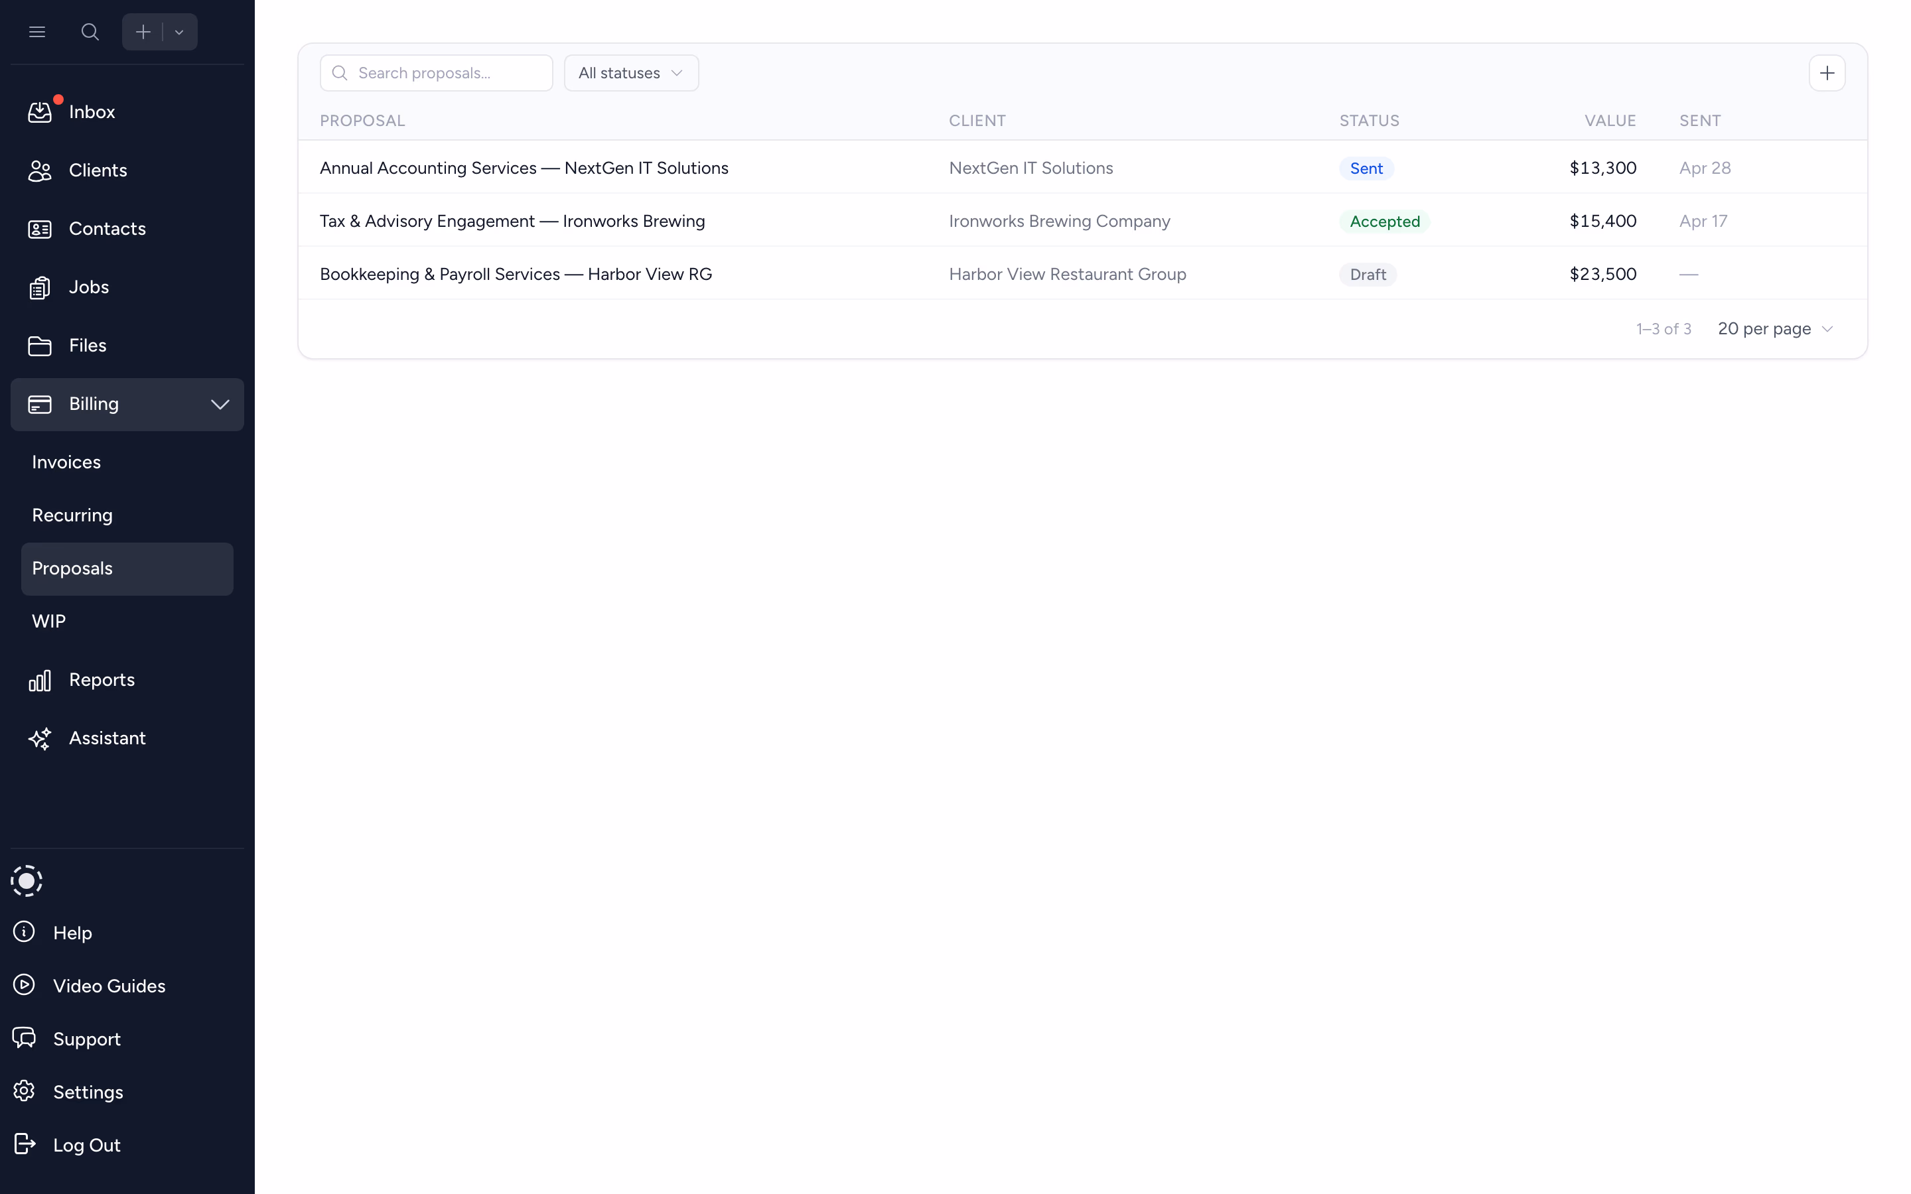Viewport: 1911px width, 1194px height.
Task: Click the Apr 17 sent date
Action: tap(1703, 221)
